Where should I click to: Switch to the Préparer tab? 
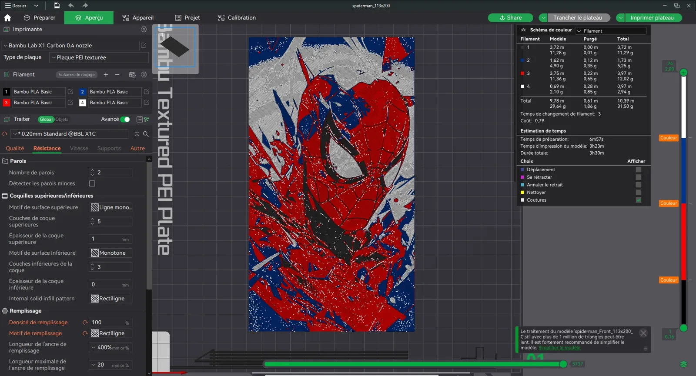[x=40, y=18]
